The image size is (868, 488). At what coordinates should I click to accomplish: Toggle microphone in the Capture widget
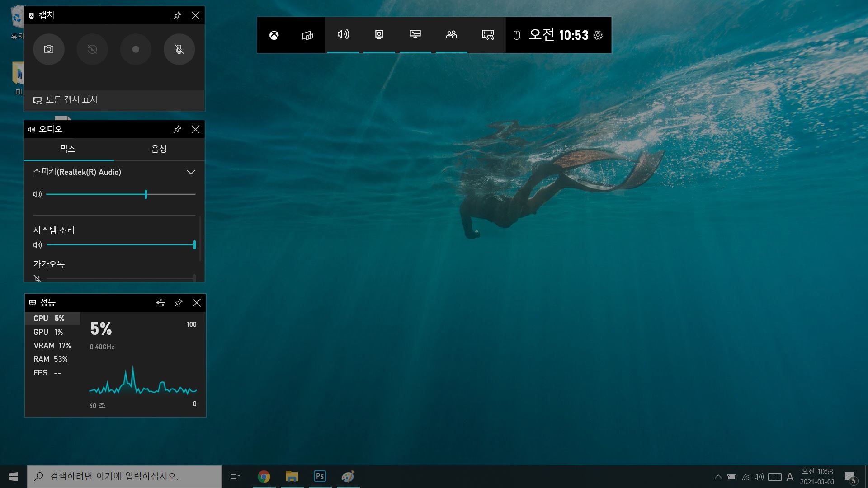[x=179, y=49]
